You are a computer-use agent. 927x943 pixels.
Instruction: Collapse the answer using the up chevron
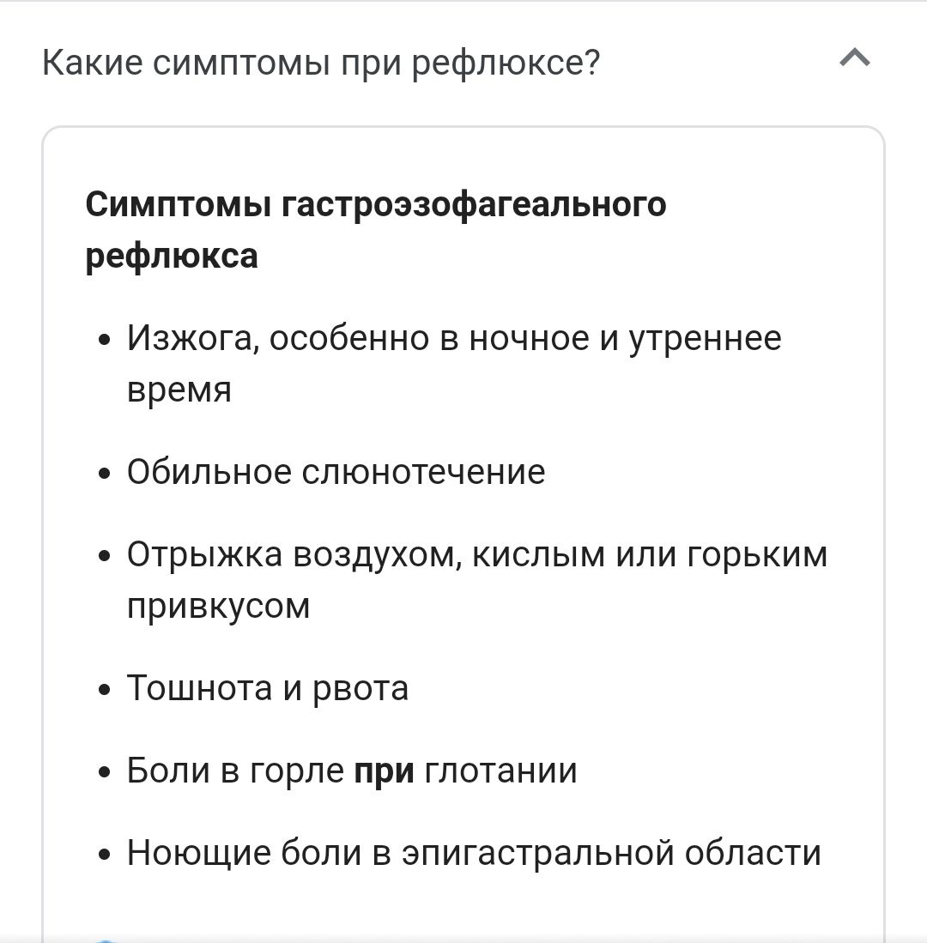855,58
